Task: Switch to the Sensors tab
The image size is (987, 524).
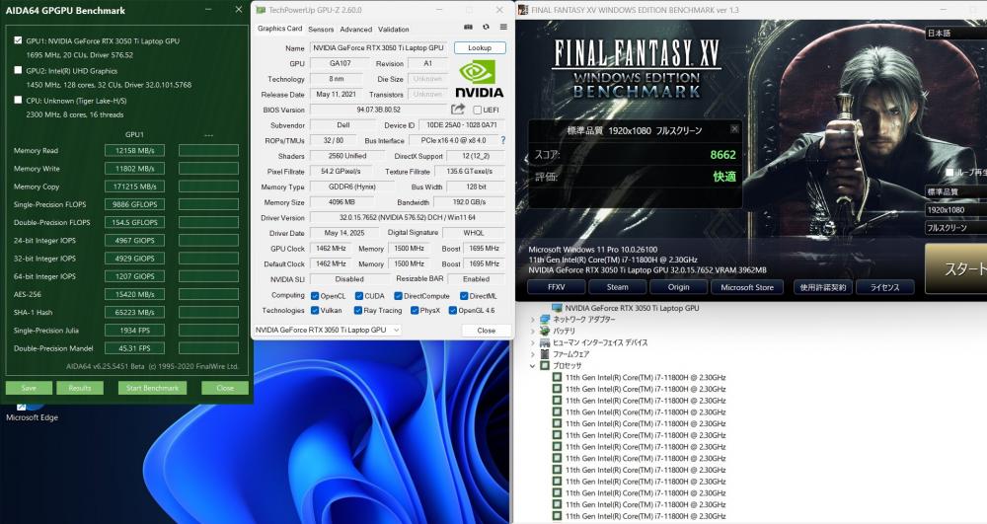Action: click(x=321, y=29)
